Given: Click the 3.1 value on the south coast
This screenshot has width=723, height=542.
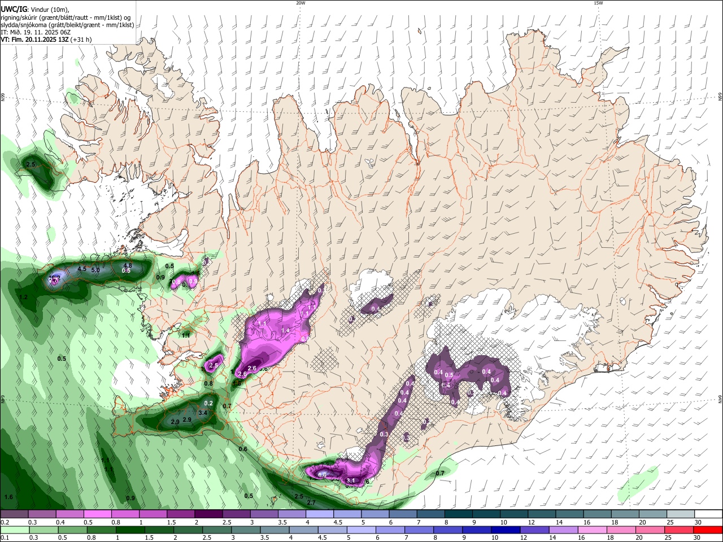Looking at the screenshot, I should coord(351,481).
